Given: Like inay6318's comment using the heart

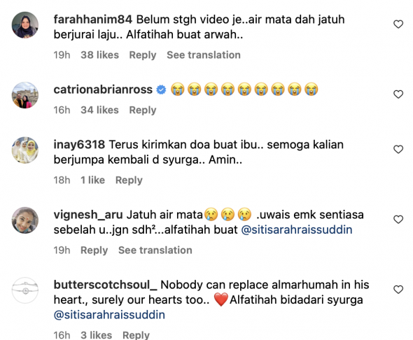Looking at the screenshot, I should click(398, 149).
